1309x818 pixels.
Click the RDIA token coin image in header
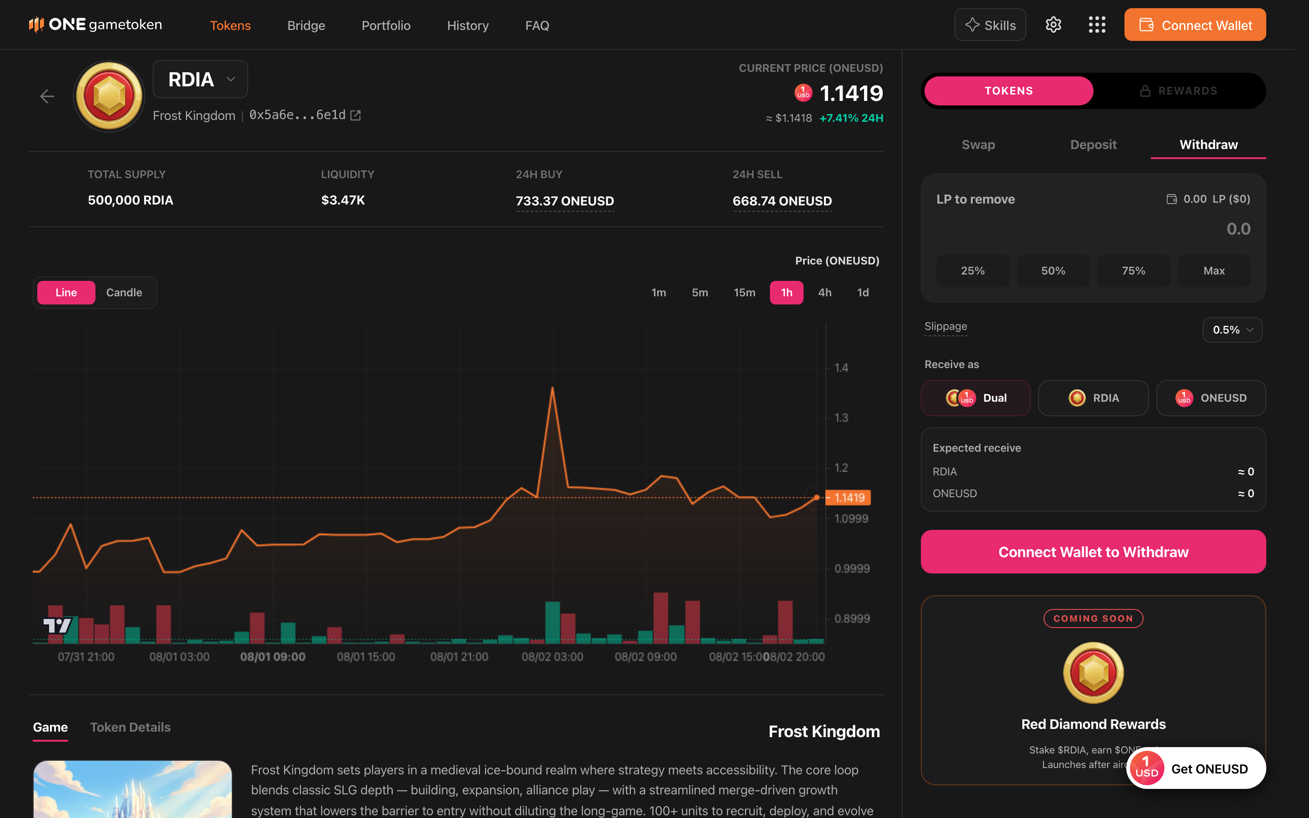(109, 96)
